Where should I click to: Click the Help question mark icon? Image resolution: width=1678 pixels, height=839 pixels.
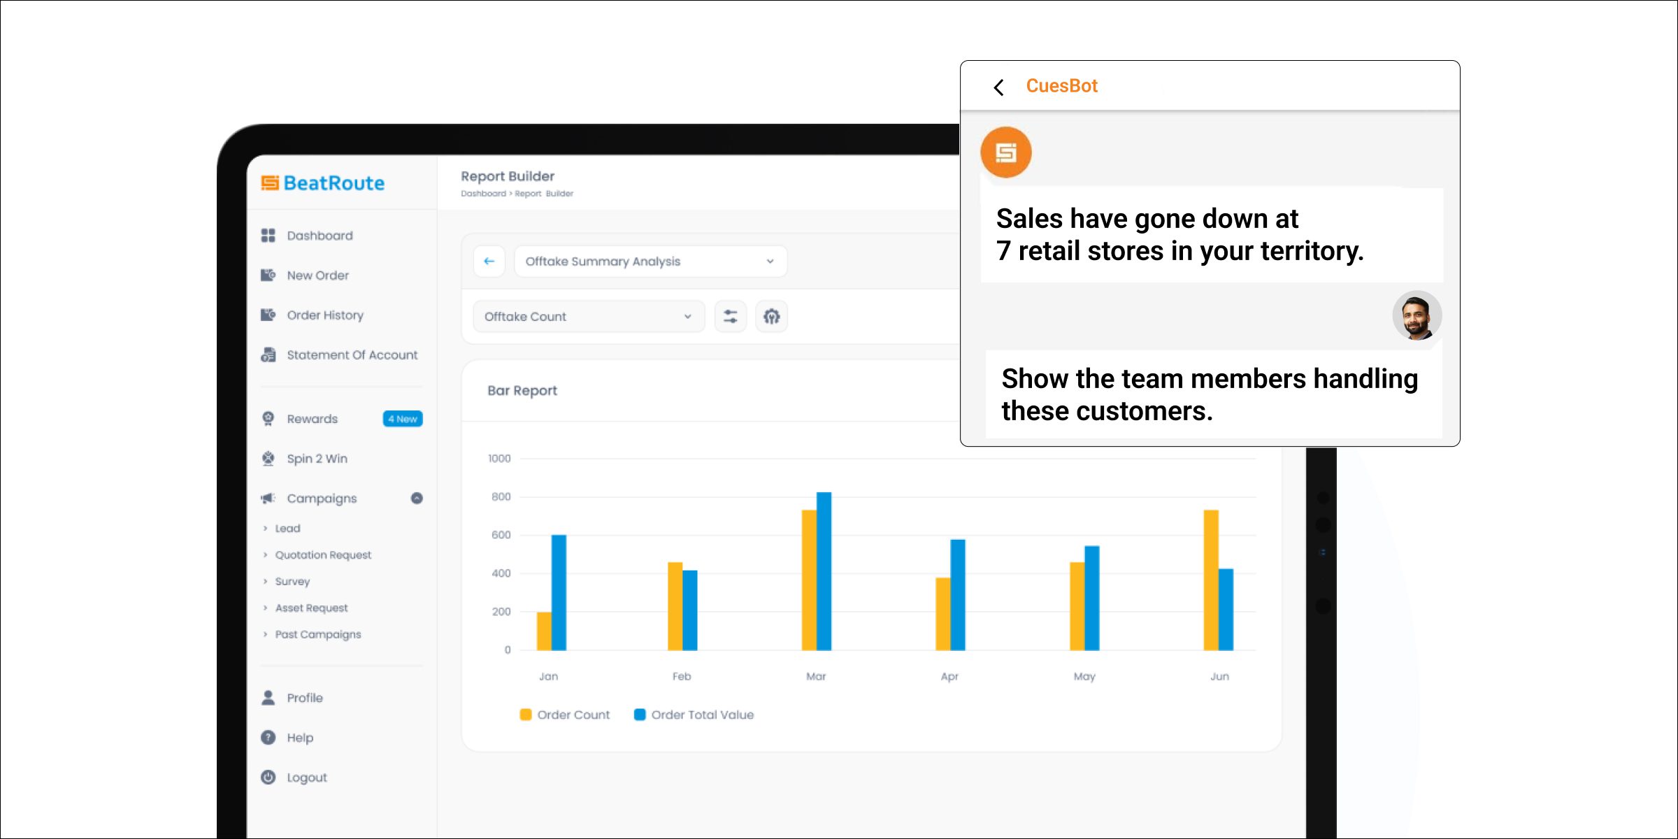[x=268, y=738]
